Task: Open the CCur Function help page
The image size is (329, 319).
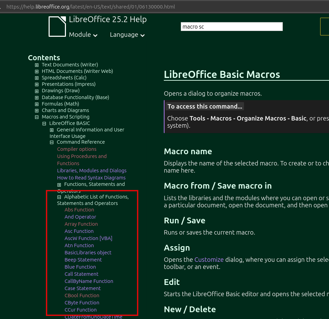Action: pos(81,310)
